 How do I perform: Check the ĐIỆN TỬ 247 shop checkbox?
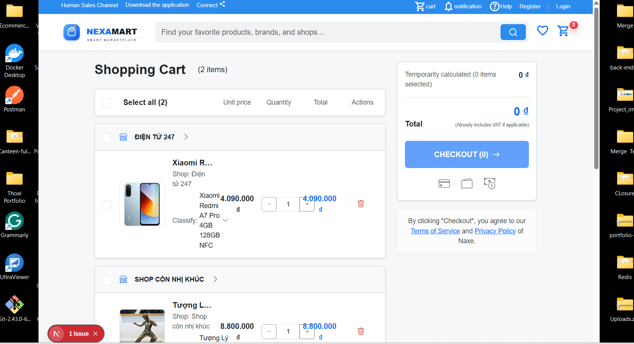(107, 138)
